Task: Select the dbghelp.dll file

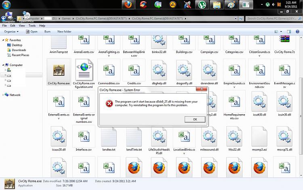Action: (x=159, y=72)
